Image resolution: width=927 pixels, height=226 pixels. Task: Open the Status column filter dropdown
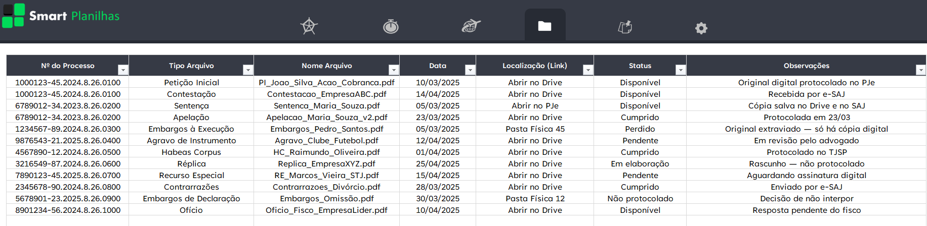coord(680,70)
